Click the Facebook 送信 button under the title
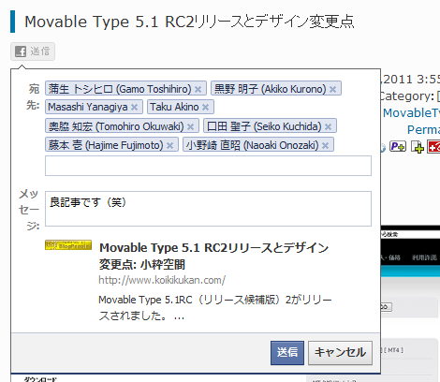 tap(33, 51)
